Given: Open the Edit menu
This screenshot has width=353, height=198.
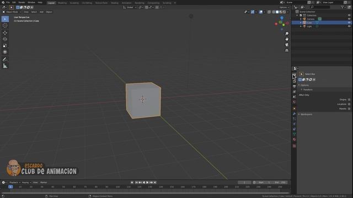Looking at the screenshot, I should 14,2.
